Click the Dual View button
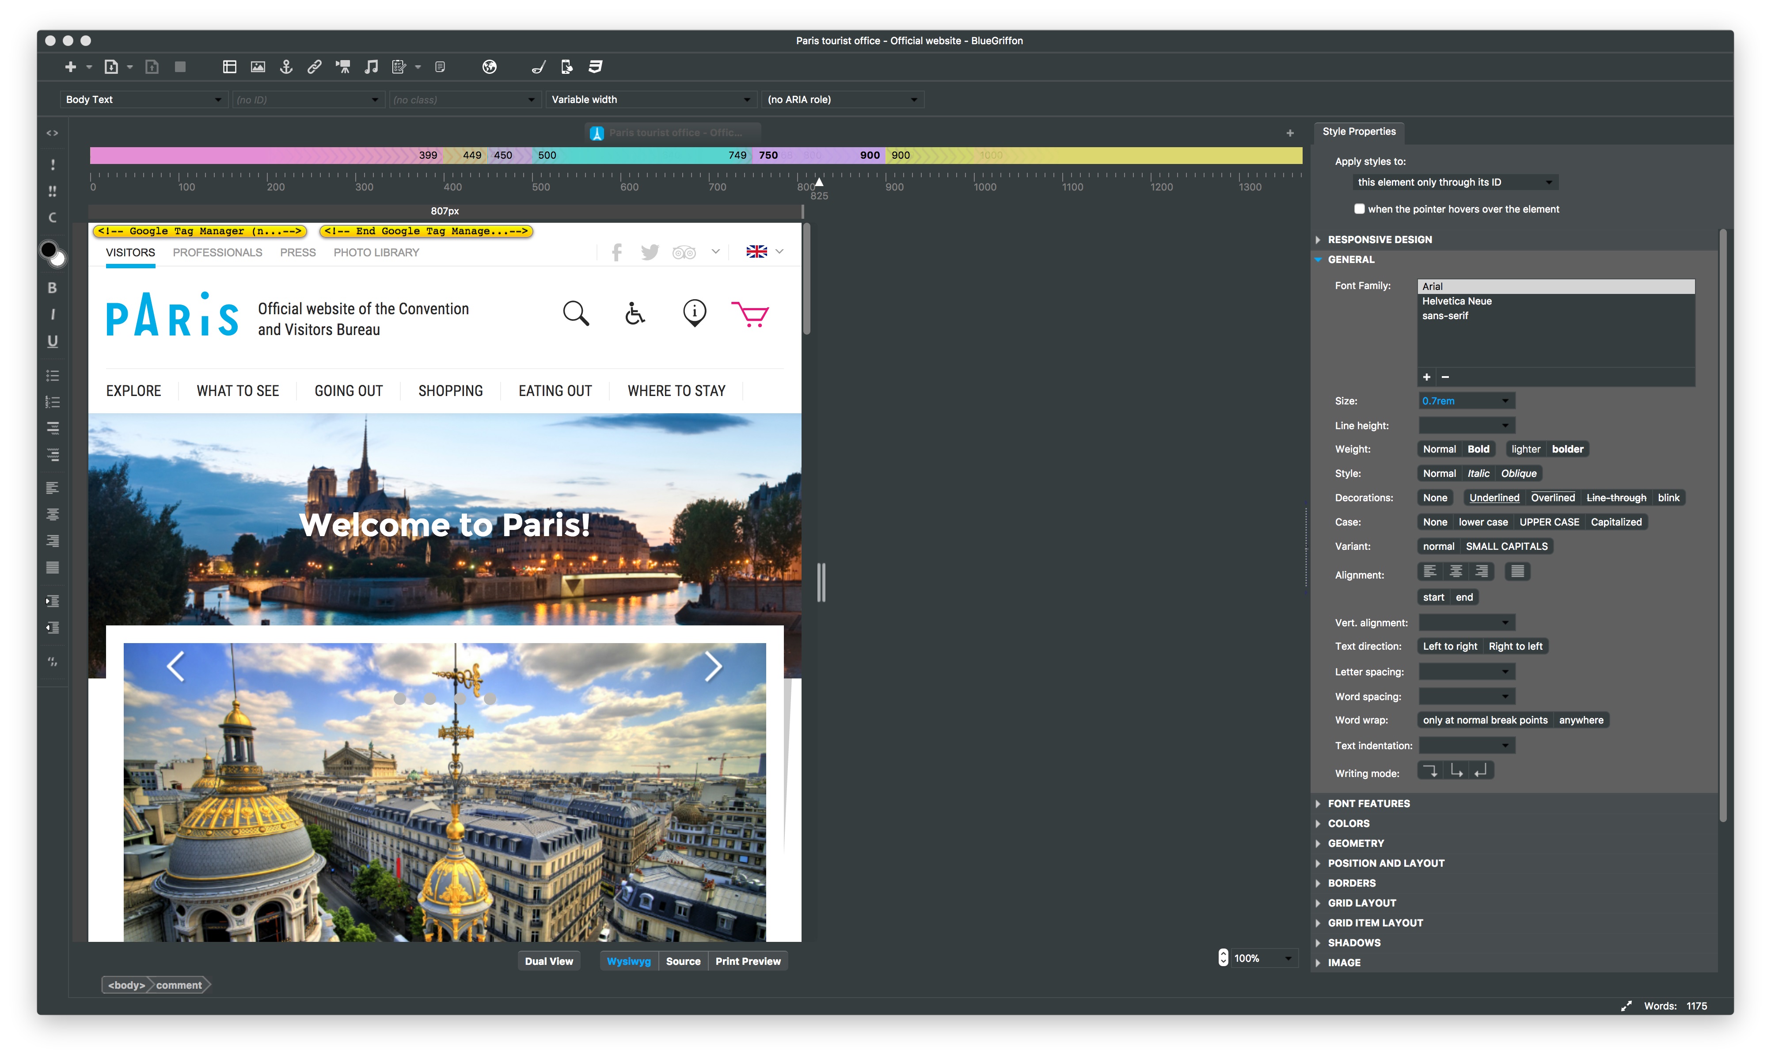Screen dimensions: 1771x1059 tap(548, 961)
